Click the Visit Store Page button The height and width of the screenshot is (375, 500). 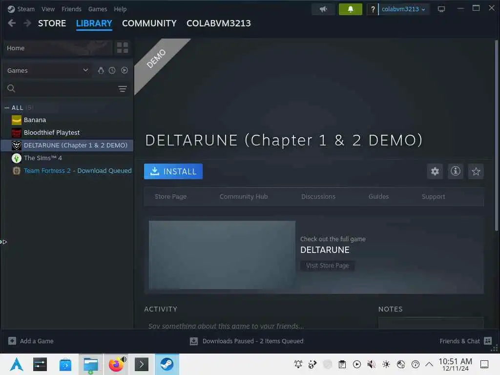pyautogui.click(x=328, y=266)
